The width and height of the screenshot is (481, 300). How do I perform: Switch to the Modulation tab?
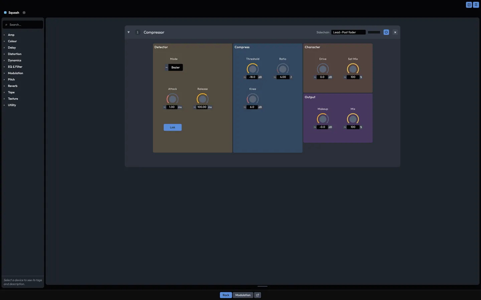pos(243,295)
